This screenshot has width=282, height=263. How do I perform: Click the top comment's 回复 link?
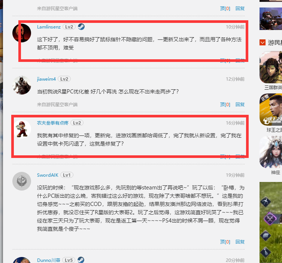click(x=240, y=9)
